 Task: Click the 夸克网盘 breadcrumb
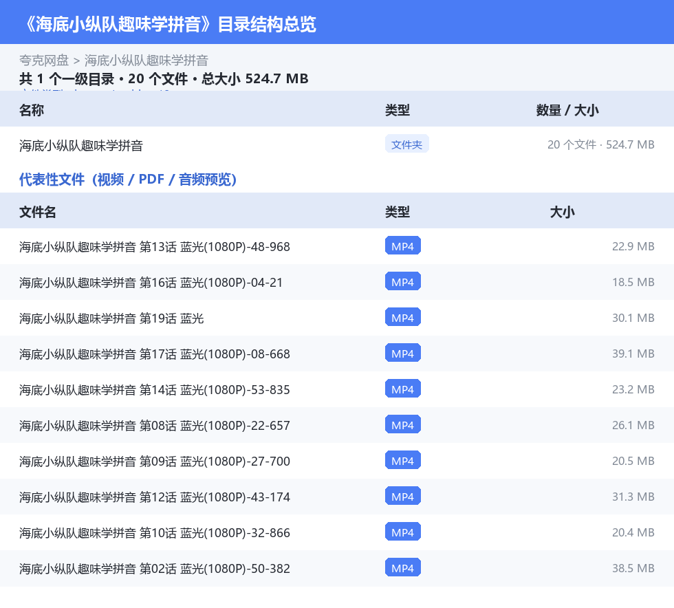(44, 61)
